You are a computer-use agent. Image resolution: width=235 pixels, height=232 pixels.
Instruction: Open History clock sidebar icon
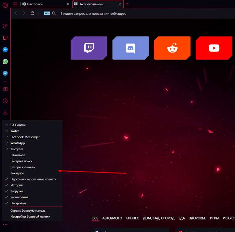5,101
